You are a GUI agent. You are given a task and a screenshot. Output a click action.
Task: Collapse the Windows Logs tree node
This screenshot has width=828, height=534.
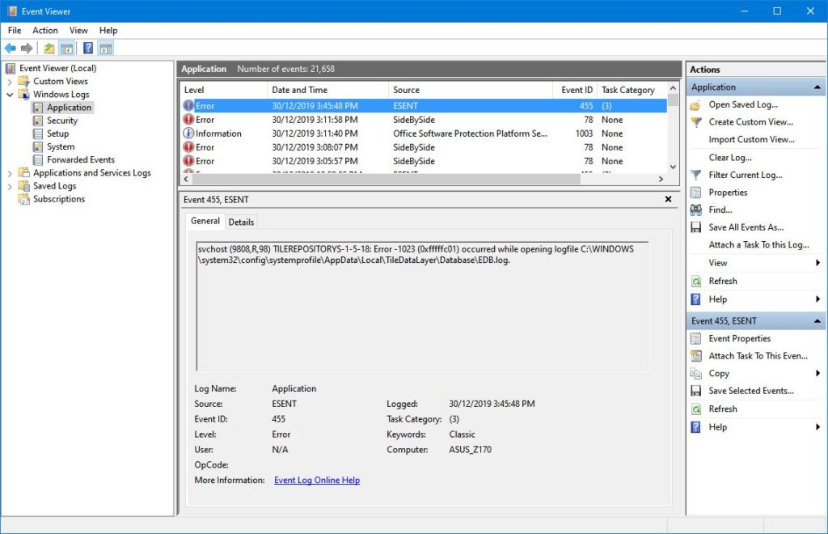click(x=10, y=95)
